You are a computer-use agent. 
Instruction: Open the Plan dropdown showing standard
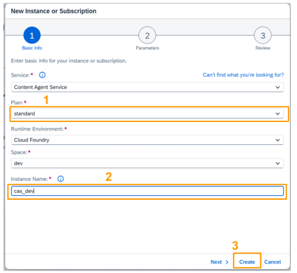pos(147,114)
